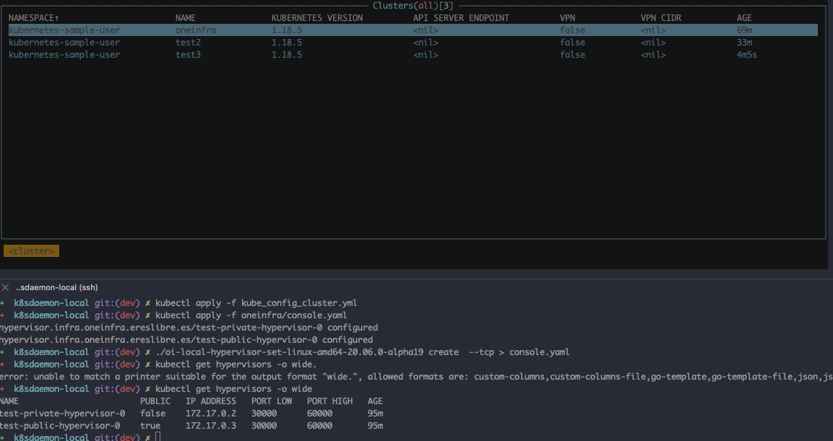The width and height of the screenshot is (833, 441).
Task: Select the test3 cluster name
Action: [188, 55]
